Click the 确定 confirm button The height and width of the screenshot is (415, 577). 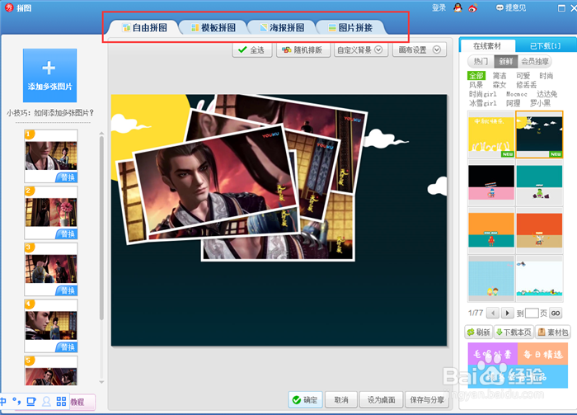pyautogui.click(x=306, y=399)
